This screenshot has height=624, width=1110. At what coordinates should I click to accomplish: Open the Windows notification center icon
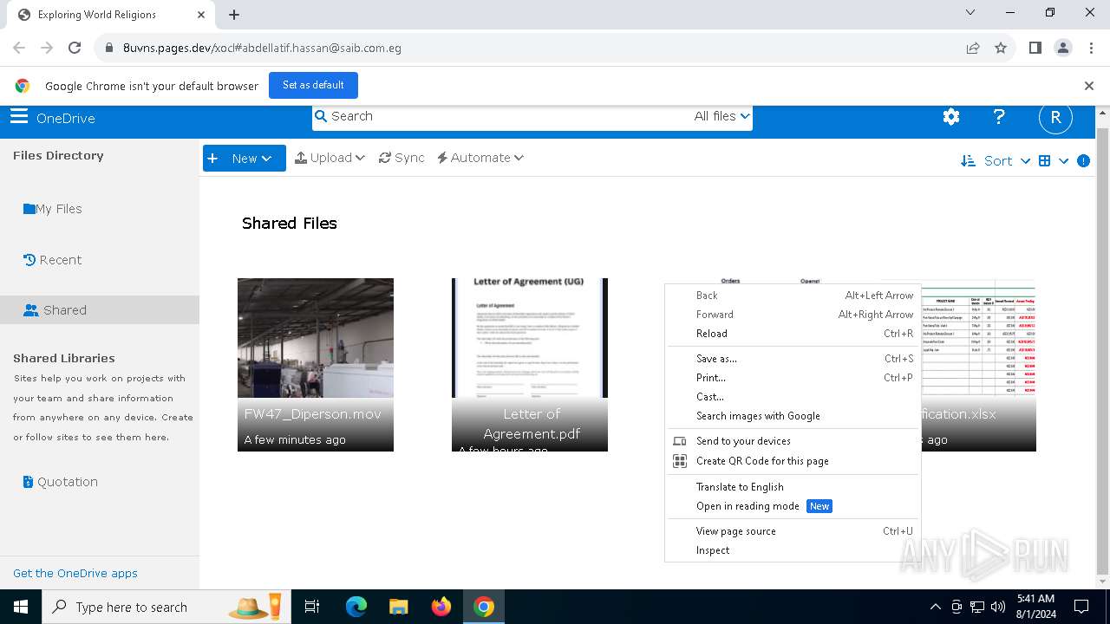click(1081, 607)
